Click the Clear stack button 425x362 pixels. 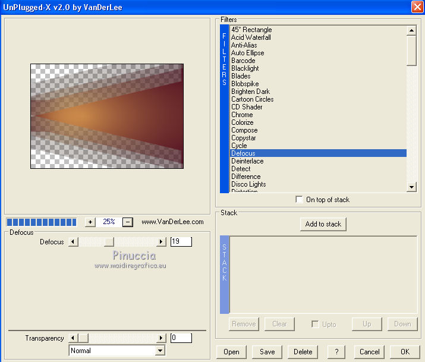tap(279, 324)
